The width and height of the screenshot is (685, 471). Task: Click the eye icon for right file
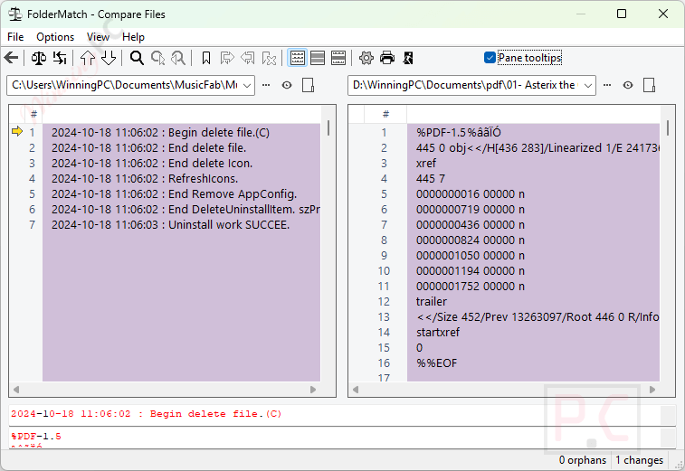628,85
